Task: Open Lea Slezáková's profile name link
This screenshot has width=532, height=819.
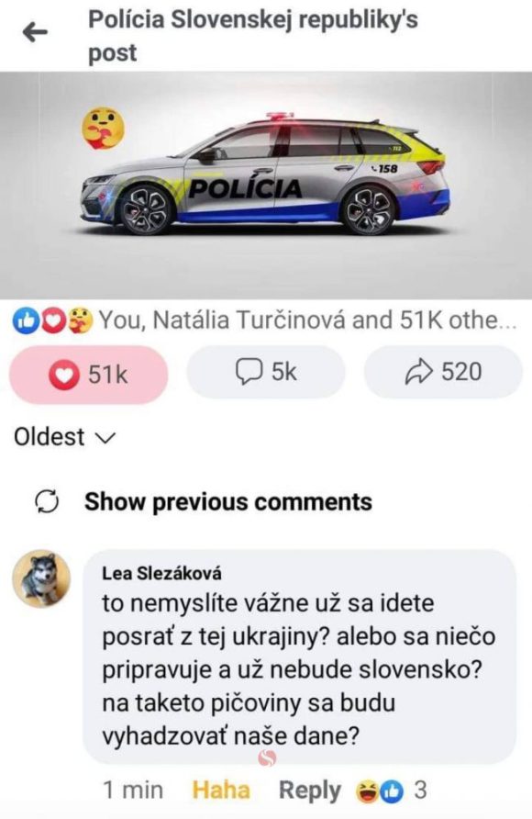Action: point(161,574)
